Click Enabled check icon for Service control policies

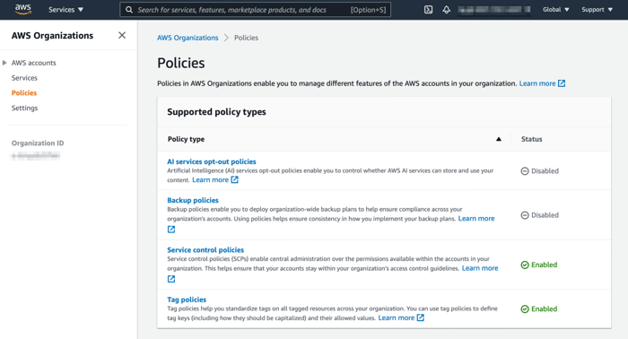[x=525, y=265]
